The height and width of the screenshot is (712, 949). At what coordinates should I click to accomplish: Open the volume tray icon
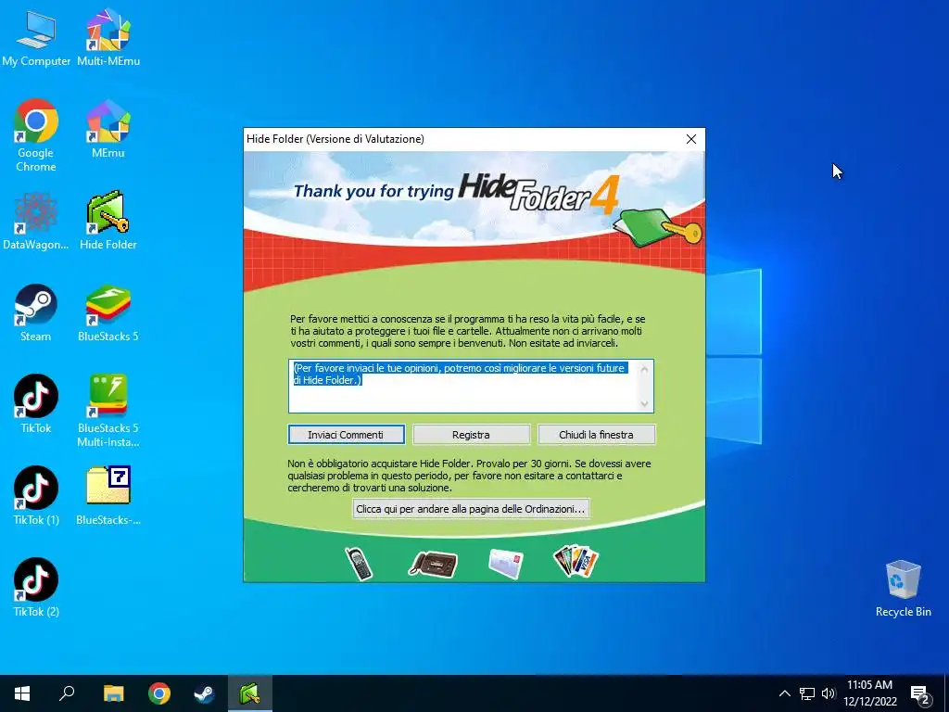click(829, 693)
